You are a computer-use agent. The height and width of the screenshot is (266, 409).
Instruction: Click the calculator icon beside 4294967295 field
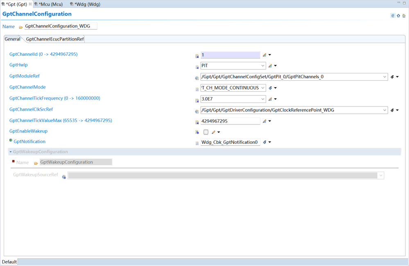[x=264, y=121]
